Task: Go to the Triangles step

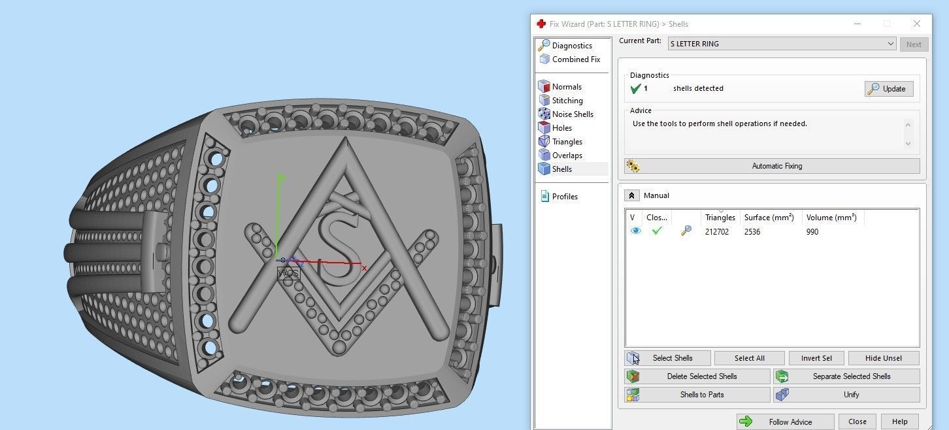Action: pyautogui.click(x=567, y=142)
